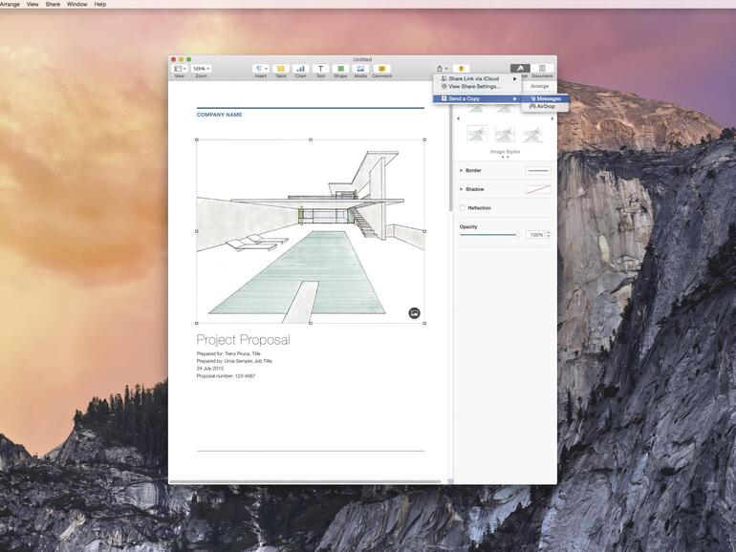The image size is (736, 552).
Task: Switch to the Arrange tab
Action: pyautogui.click(x=540, y=86)
